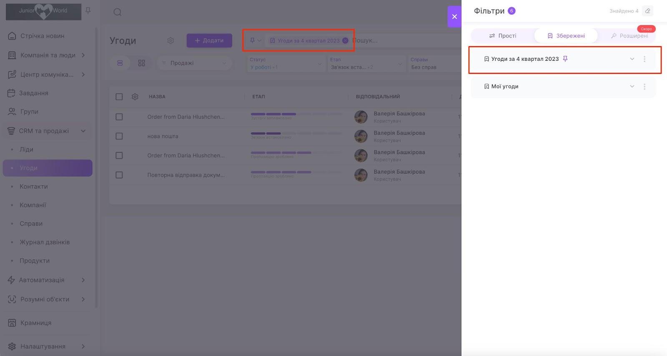Viewport: 667px width, 356px height.
Task: Unpin the Угоди за 4 квартал 2023 filter
Action: click(x=565, y=59)
